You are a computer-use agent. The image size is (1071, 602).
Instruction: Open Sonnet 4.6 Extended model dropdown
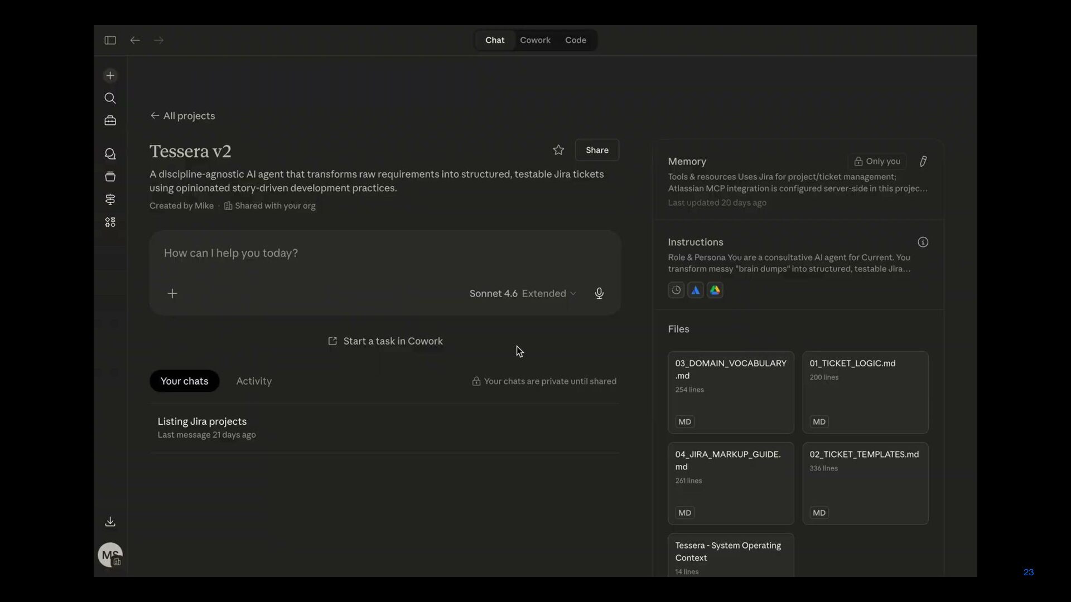[x=523, y=293]
